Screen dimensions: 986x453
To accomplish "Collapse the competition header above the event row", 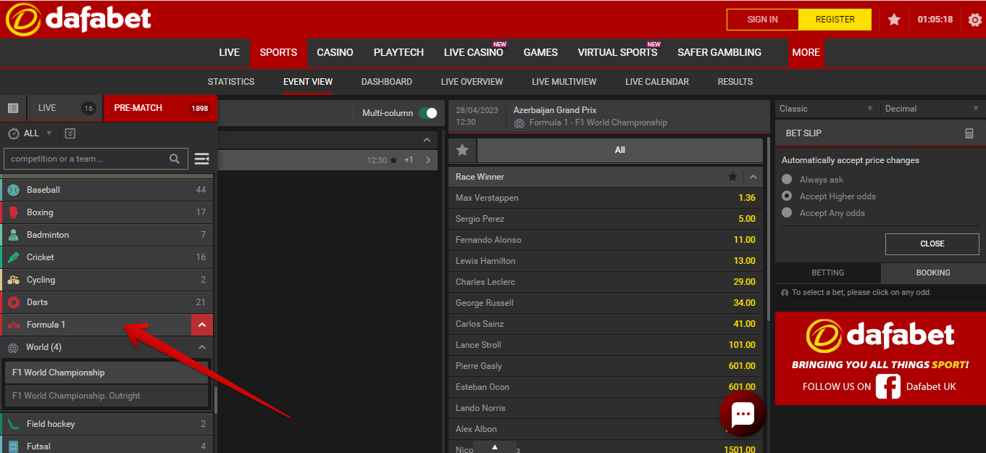I will [x=427, y=140].
